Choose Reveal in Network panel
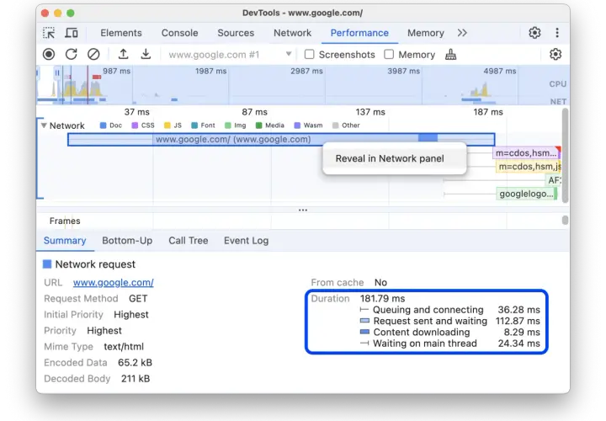Viewport: 606px width, 421px height. tap(390, 158)
